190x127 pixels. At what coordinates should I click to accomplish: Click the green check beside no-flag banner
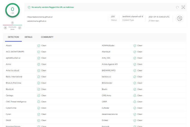tap(29, 7)
